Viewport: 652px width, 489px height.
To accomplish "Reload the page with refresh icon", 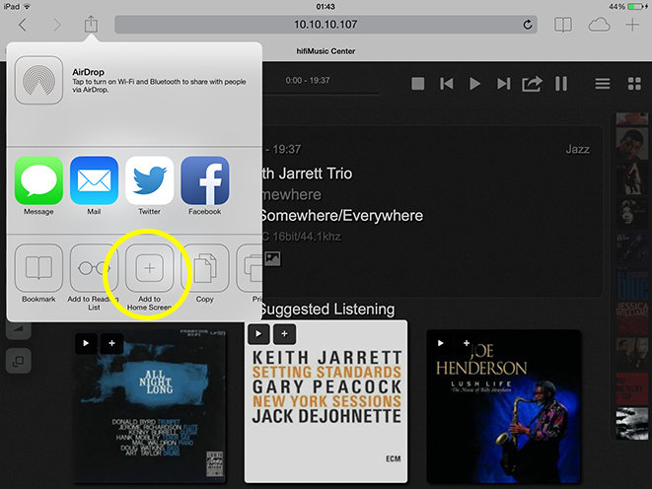I will coord(528,25).
